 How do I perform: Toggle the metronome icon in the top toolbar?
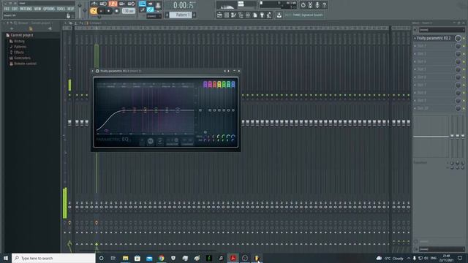tap(94, 4)
